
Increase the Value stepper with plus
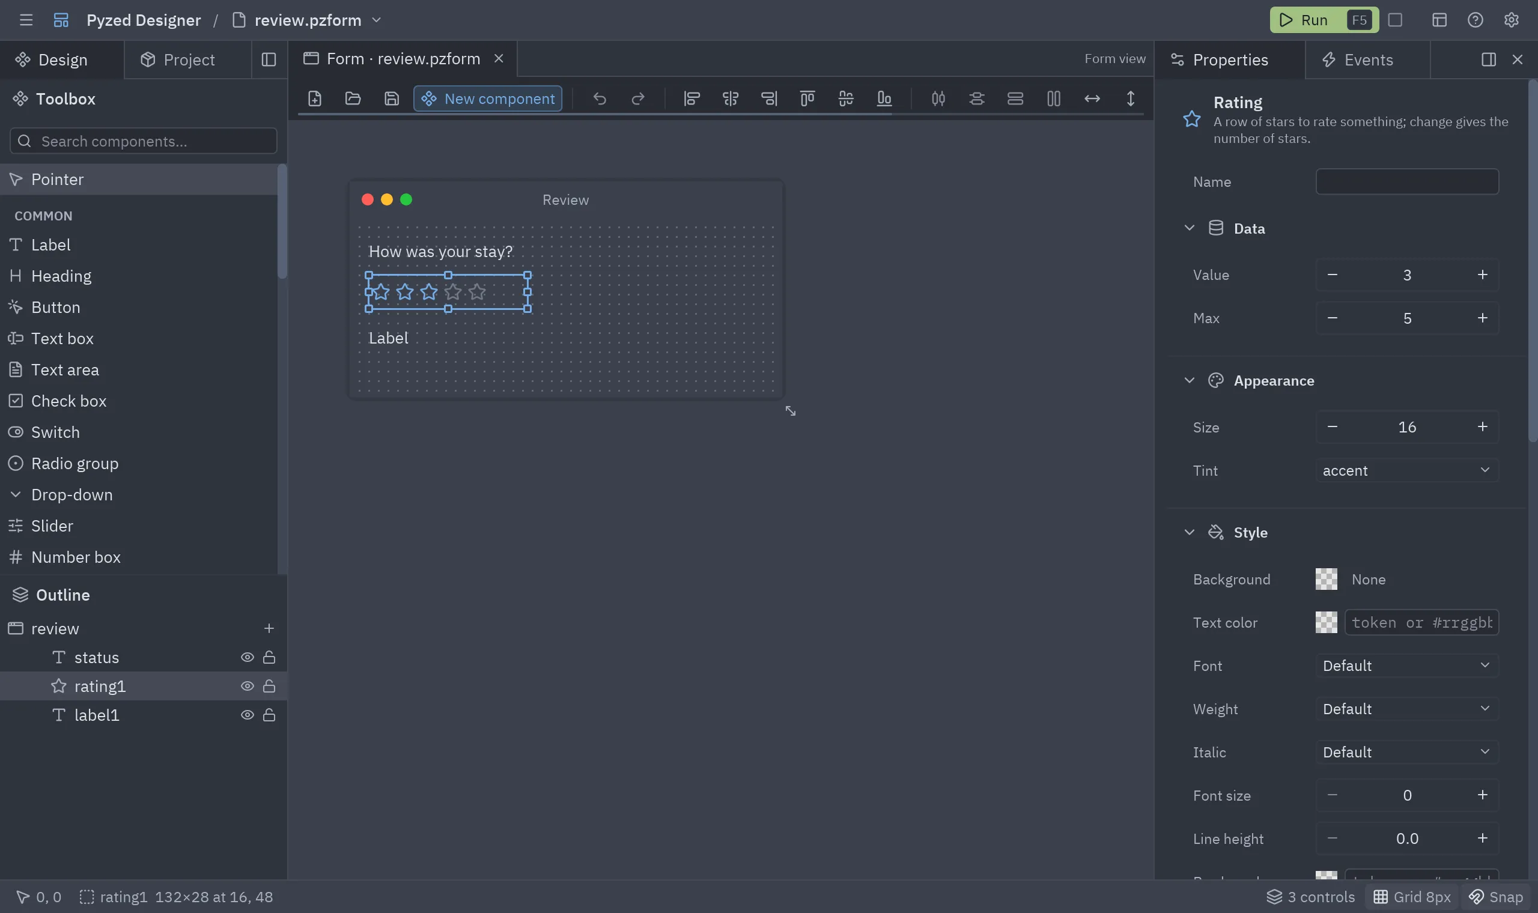click(1482, 275)
